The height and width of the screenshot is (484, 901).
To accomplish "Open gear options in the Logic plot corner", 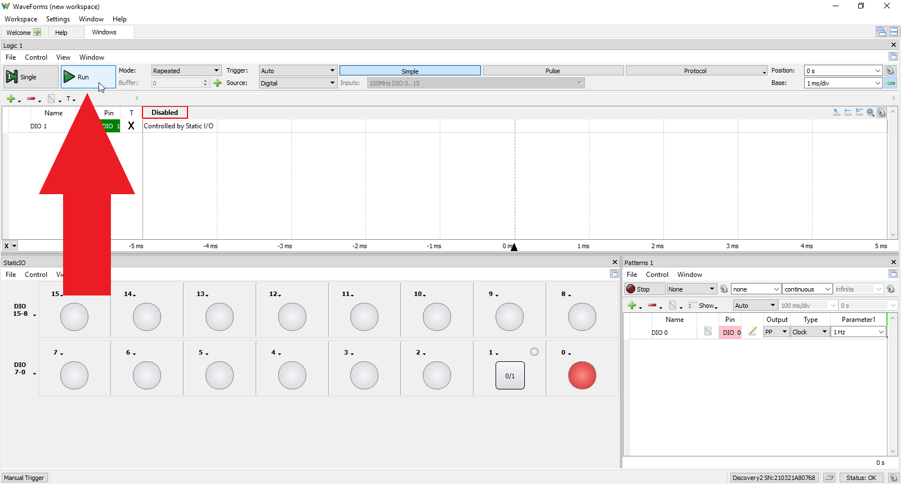I will (x=882, y=113).
